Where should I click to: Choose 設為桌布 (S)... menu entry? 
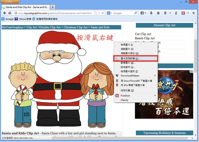click(136, 67)
